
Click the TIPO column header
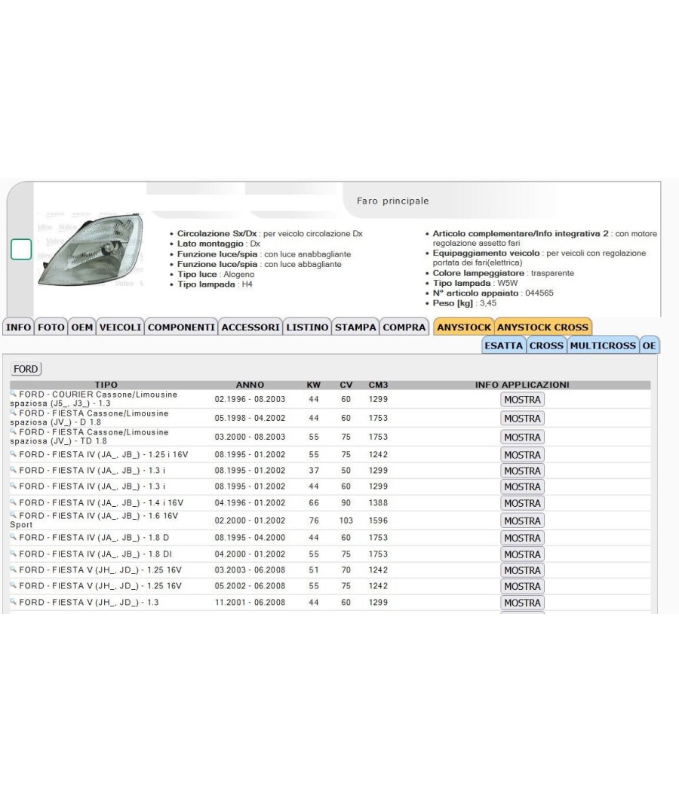click(106, 385)
